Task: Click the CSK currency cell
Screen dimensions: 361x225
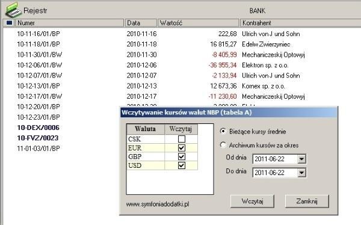Action: tap(146, 139)
